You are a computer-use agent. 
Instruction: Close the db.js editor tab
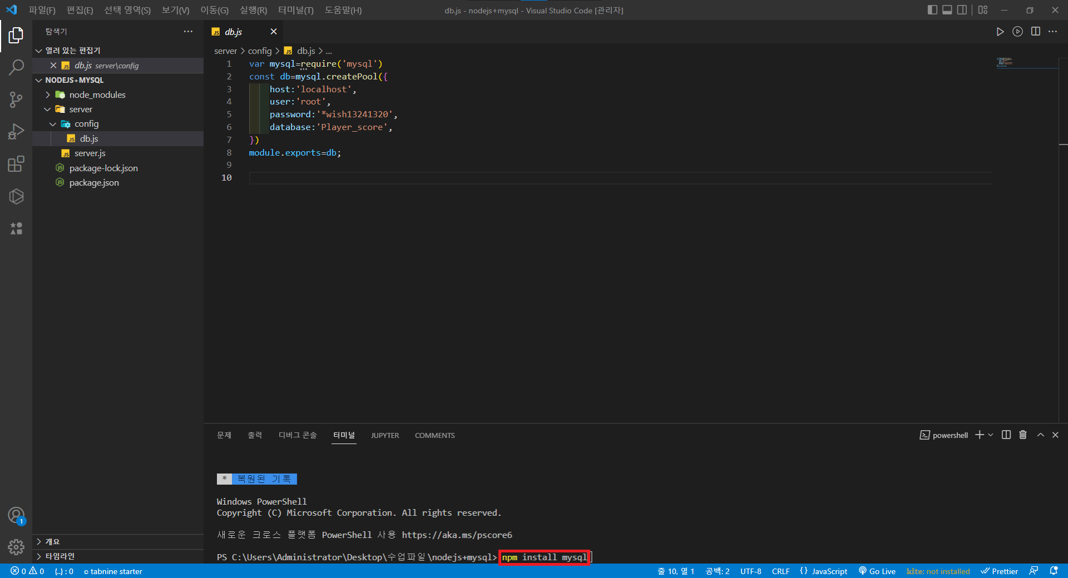273,32
